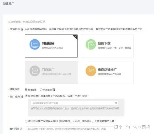Select the 标准搭建 radio button

26,90
